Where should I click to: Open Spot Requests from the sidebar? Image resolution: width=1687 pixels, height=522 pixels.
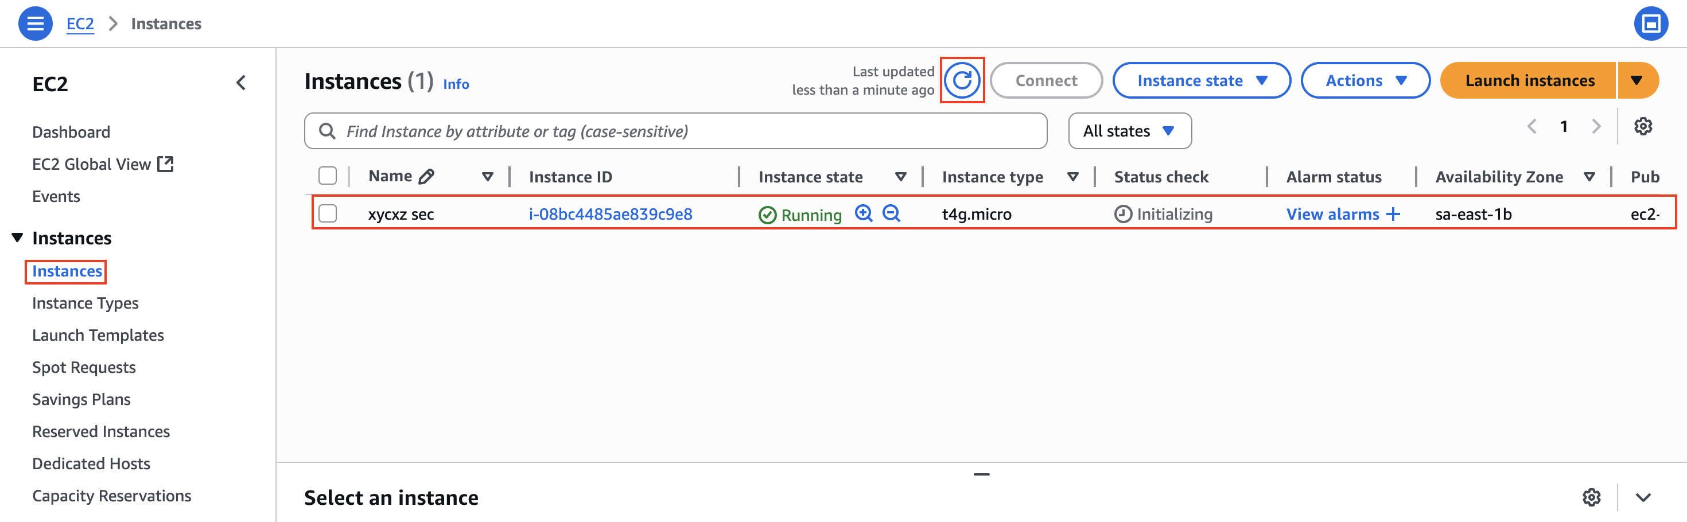[84, 367]
